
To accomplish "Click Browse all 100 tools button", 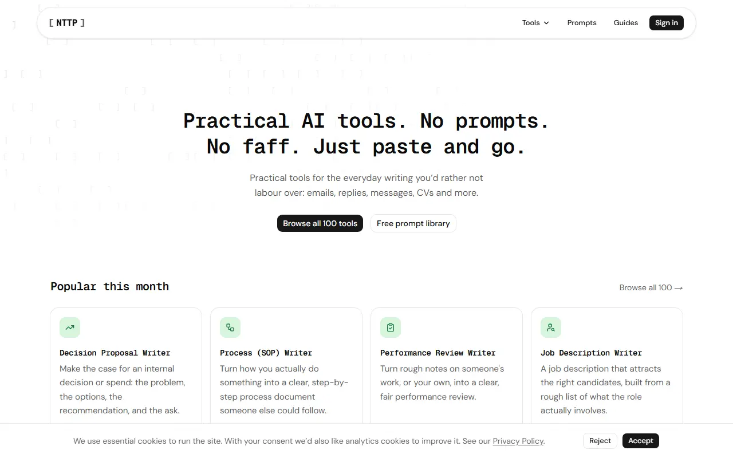I will [x=320, y=223].
